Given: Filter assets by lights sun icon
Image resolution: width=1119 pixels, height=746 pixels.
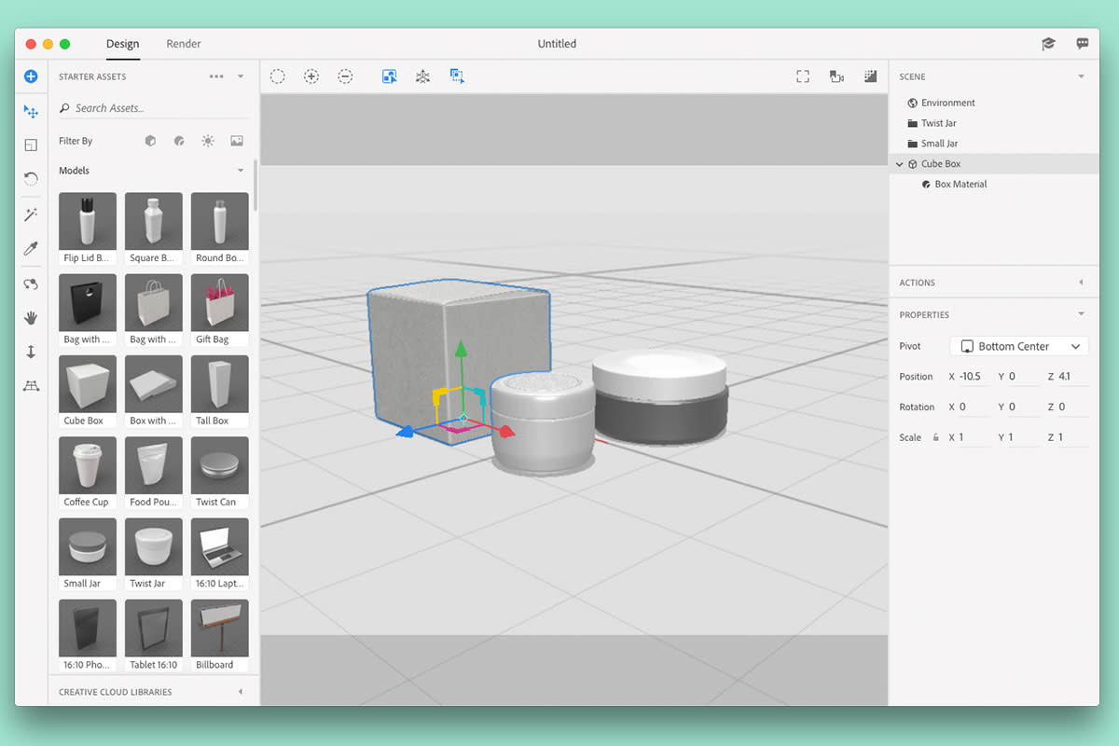Looking at the screenshot, I should point(208,141).
